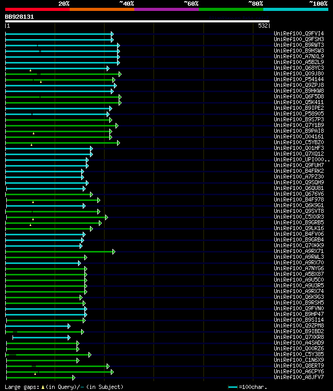The image size is (333, 391).
Task: Click the cyan alignment bar in the Q7XQ12 row
Action: click(x=49, y=154)
